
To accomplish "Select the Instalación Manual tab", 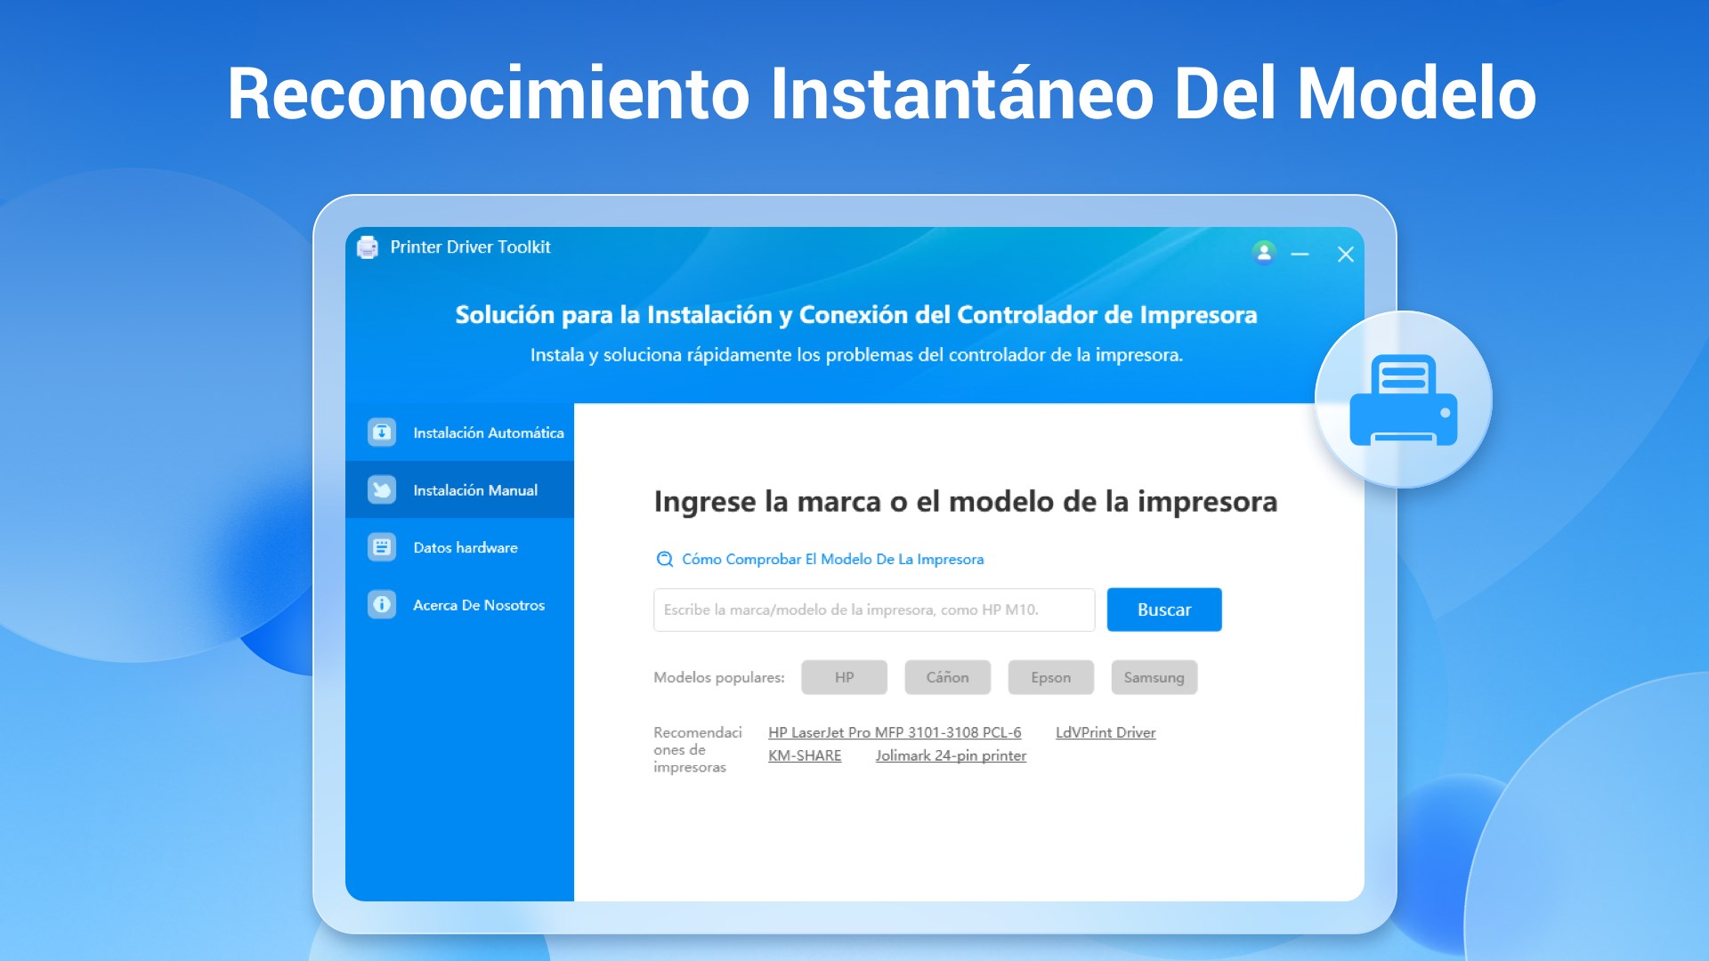I will click(460, 490).
